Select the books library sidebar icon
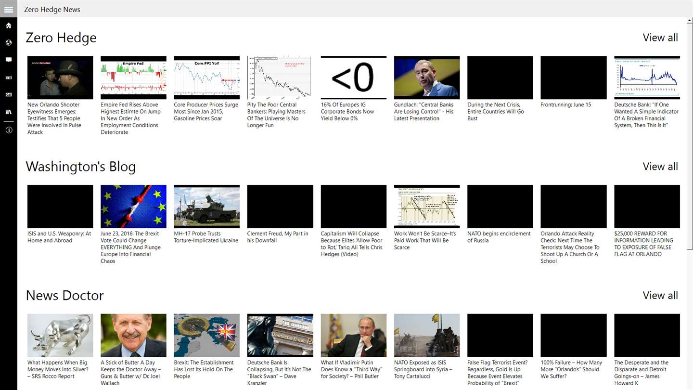 click(9, 112)
